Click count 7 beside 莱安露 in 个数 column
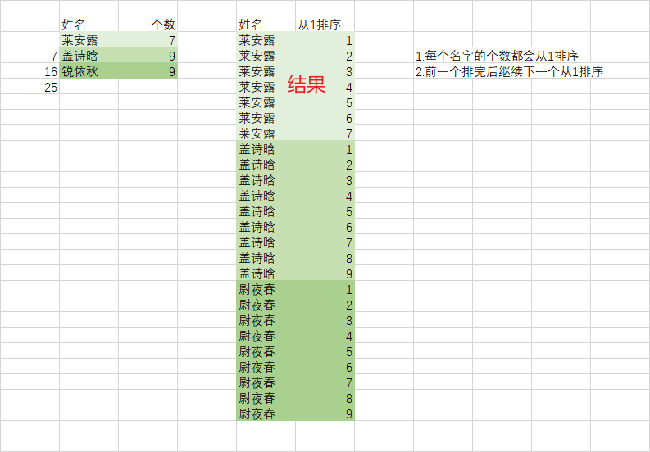 (x=148, y=40)
